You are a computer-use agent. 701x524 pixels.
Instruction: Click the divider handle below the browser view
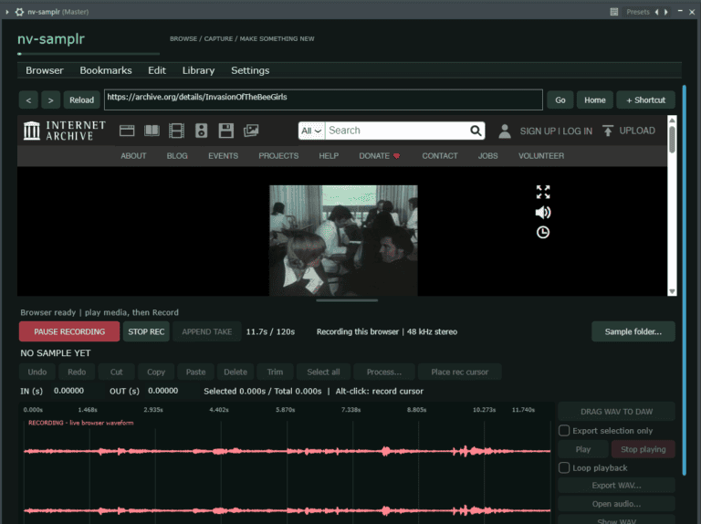347,300
